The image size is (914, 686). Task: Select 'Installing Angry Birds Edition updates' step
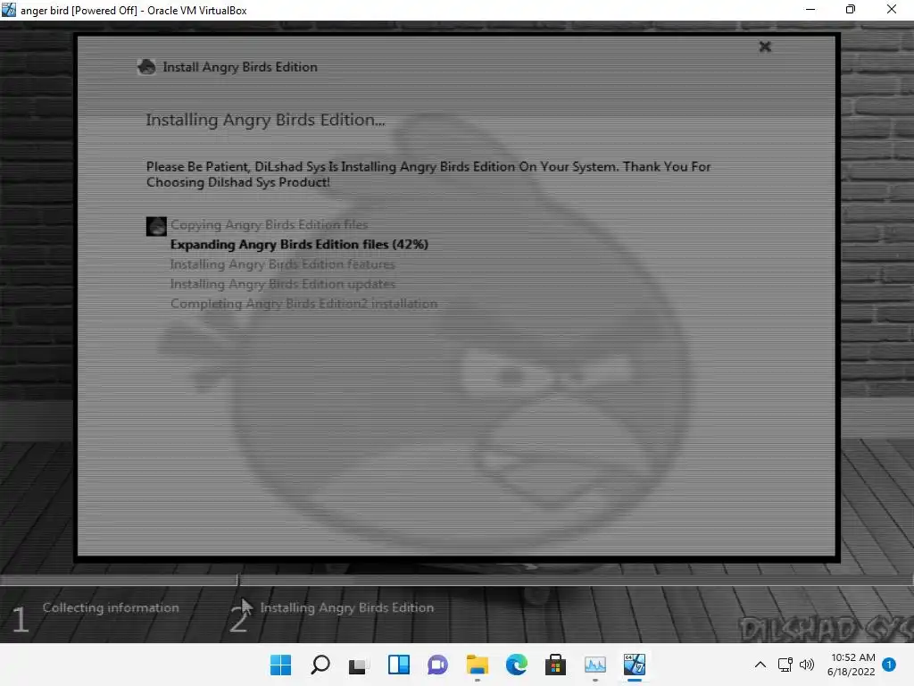point(283,284)
